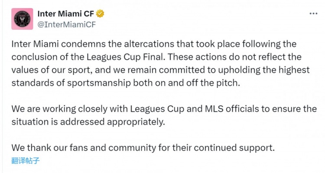Image resolution: width=325 pixels, height=173 pixels.
Task: Select the sentence thanking fans
Action: (x=143, y=147)
